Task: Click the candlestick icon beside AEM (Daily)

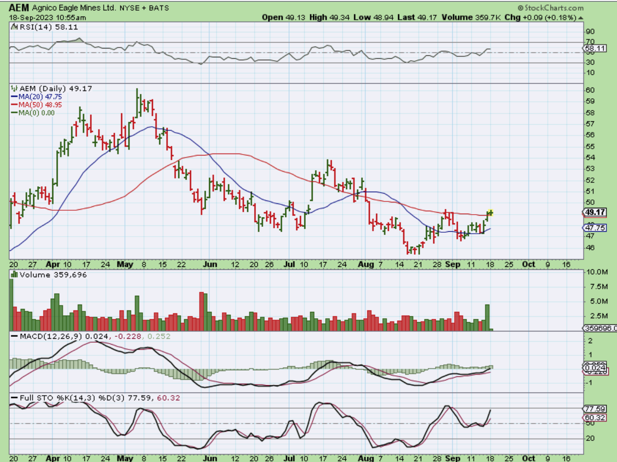Action: coord(15,88)
